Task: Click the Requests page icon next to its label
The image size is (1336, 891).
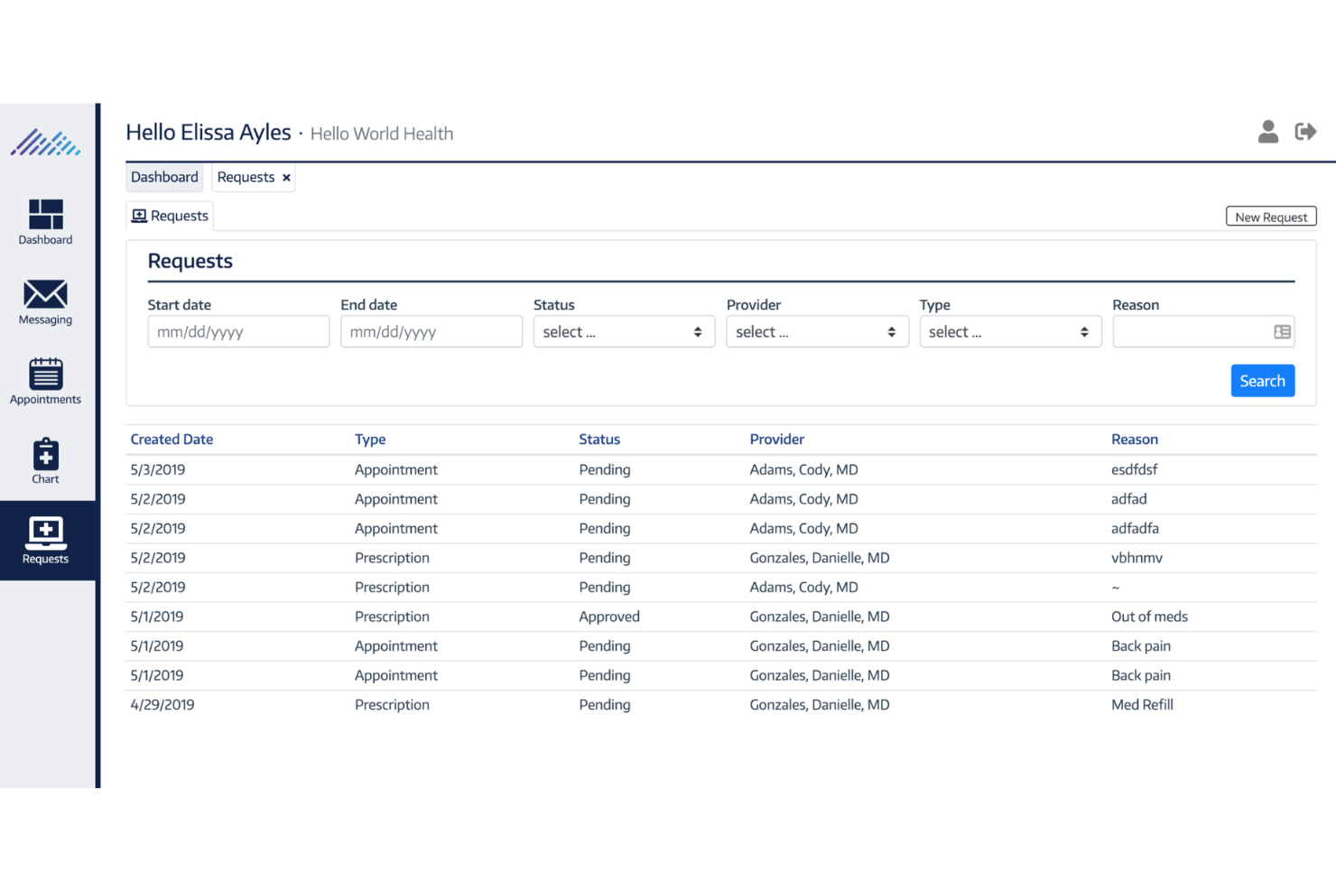Action: coord(139,215)
